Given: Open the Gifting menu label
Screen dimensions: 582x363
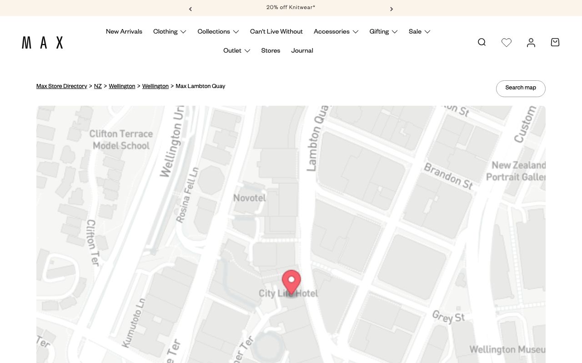Looking at the screenshot, I should coord(379,31).
